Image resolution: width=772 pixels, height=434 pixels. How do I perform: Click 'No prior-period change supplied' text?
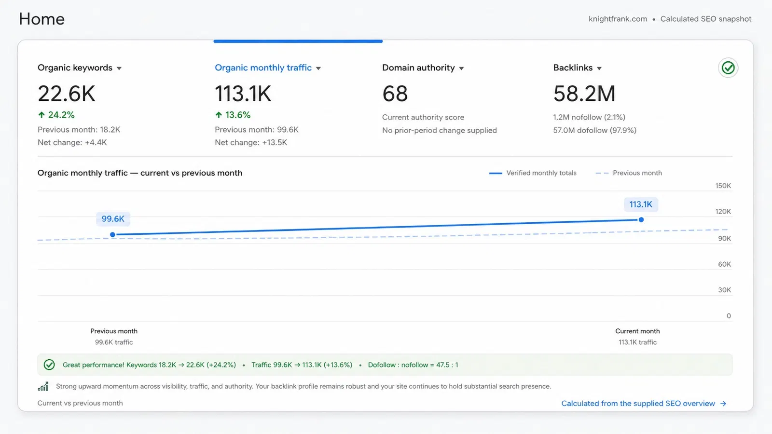440,130
